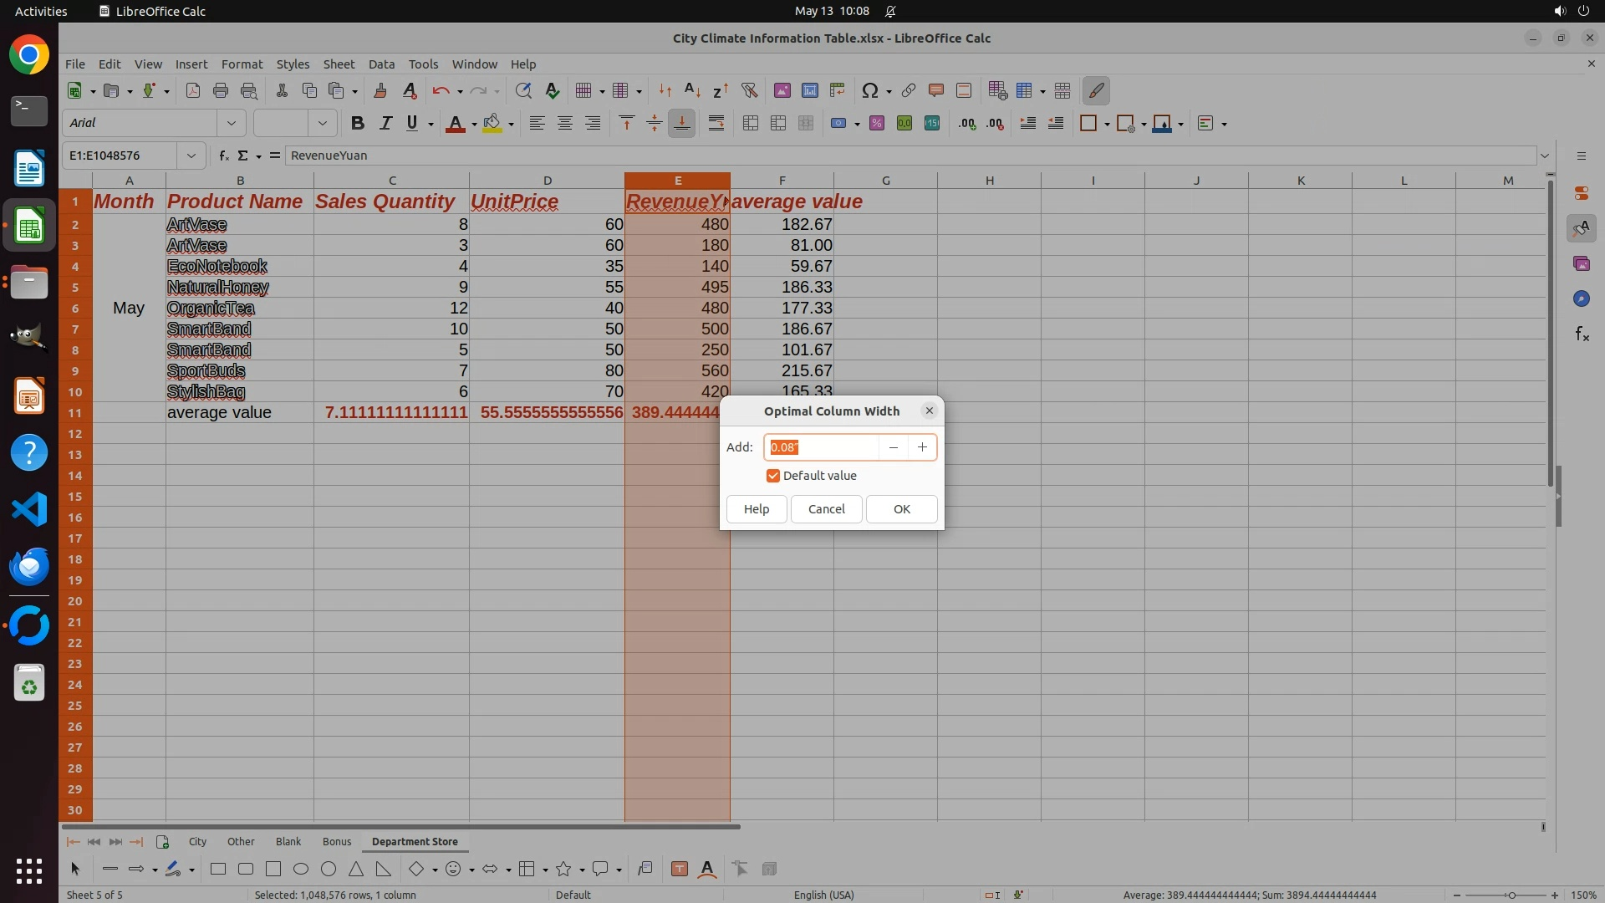Open the font size dropdown

pyautogui.click(x=322, y=124)
